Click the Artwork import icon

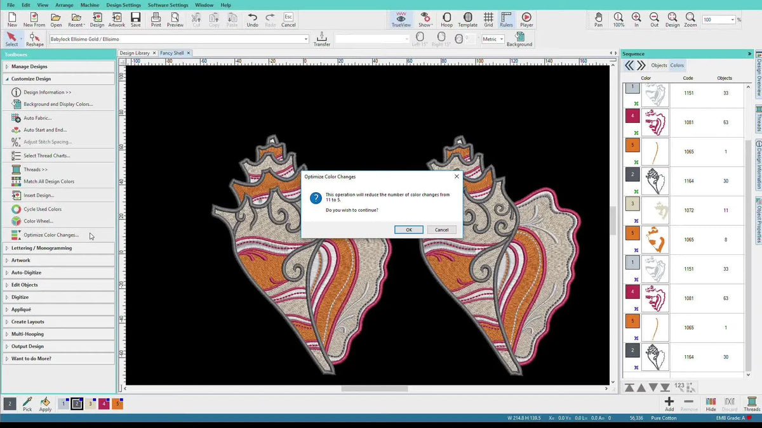click(117, 20)
